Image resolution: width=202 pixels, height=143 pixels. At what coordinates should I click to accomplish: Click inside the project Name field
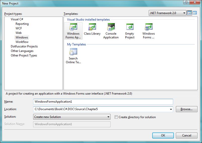(103, 102)
